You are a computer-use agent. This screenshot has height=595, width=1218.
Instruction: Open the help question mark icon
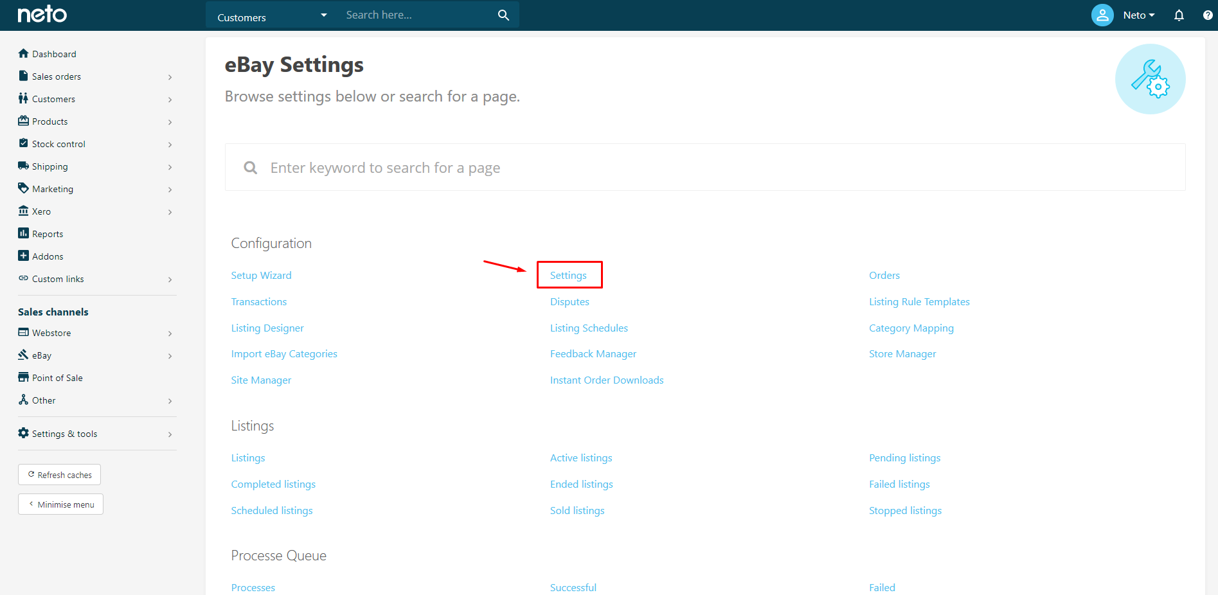tap(1208, 15)
